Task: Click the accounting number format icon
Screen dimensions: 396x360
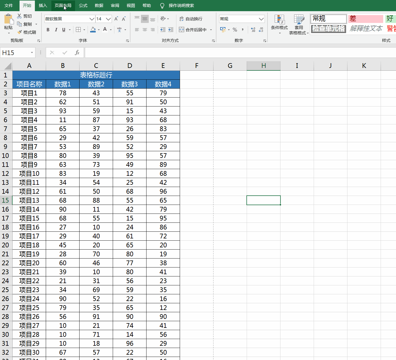Action: tap(223, 30)
